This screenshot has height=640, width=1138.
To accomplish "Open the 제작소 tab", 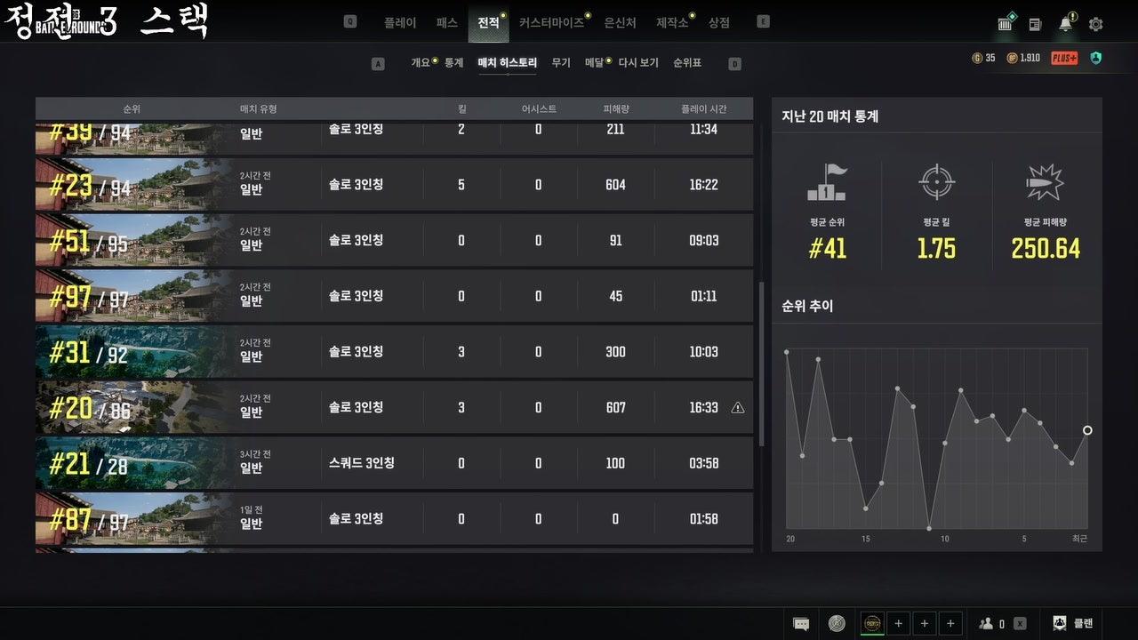I will [x=672, y=23].
